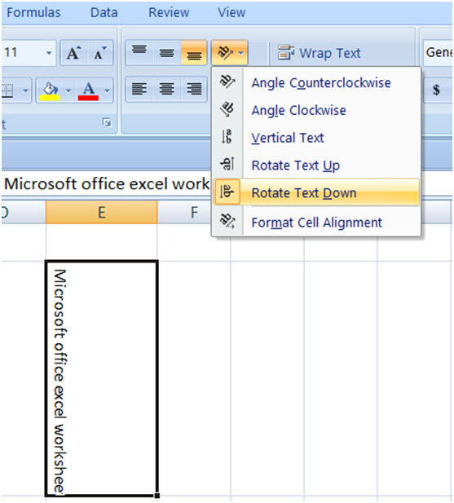Toggle Wrap Text
Screen dimensions: 454x503
(x=319, y=53)
